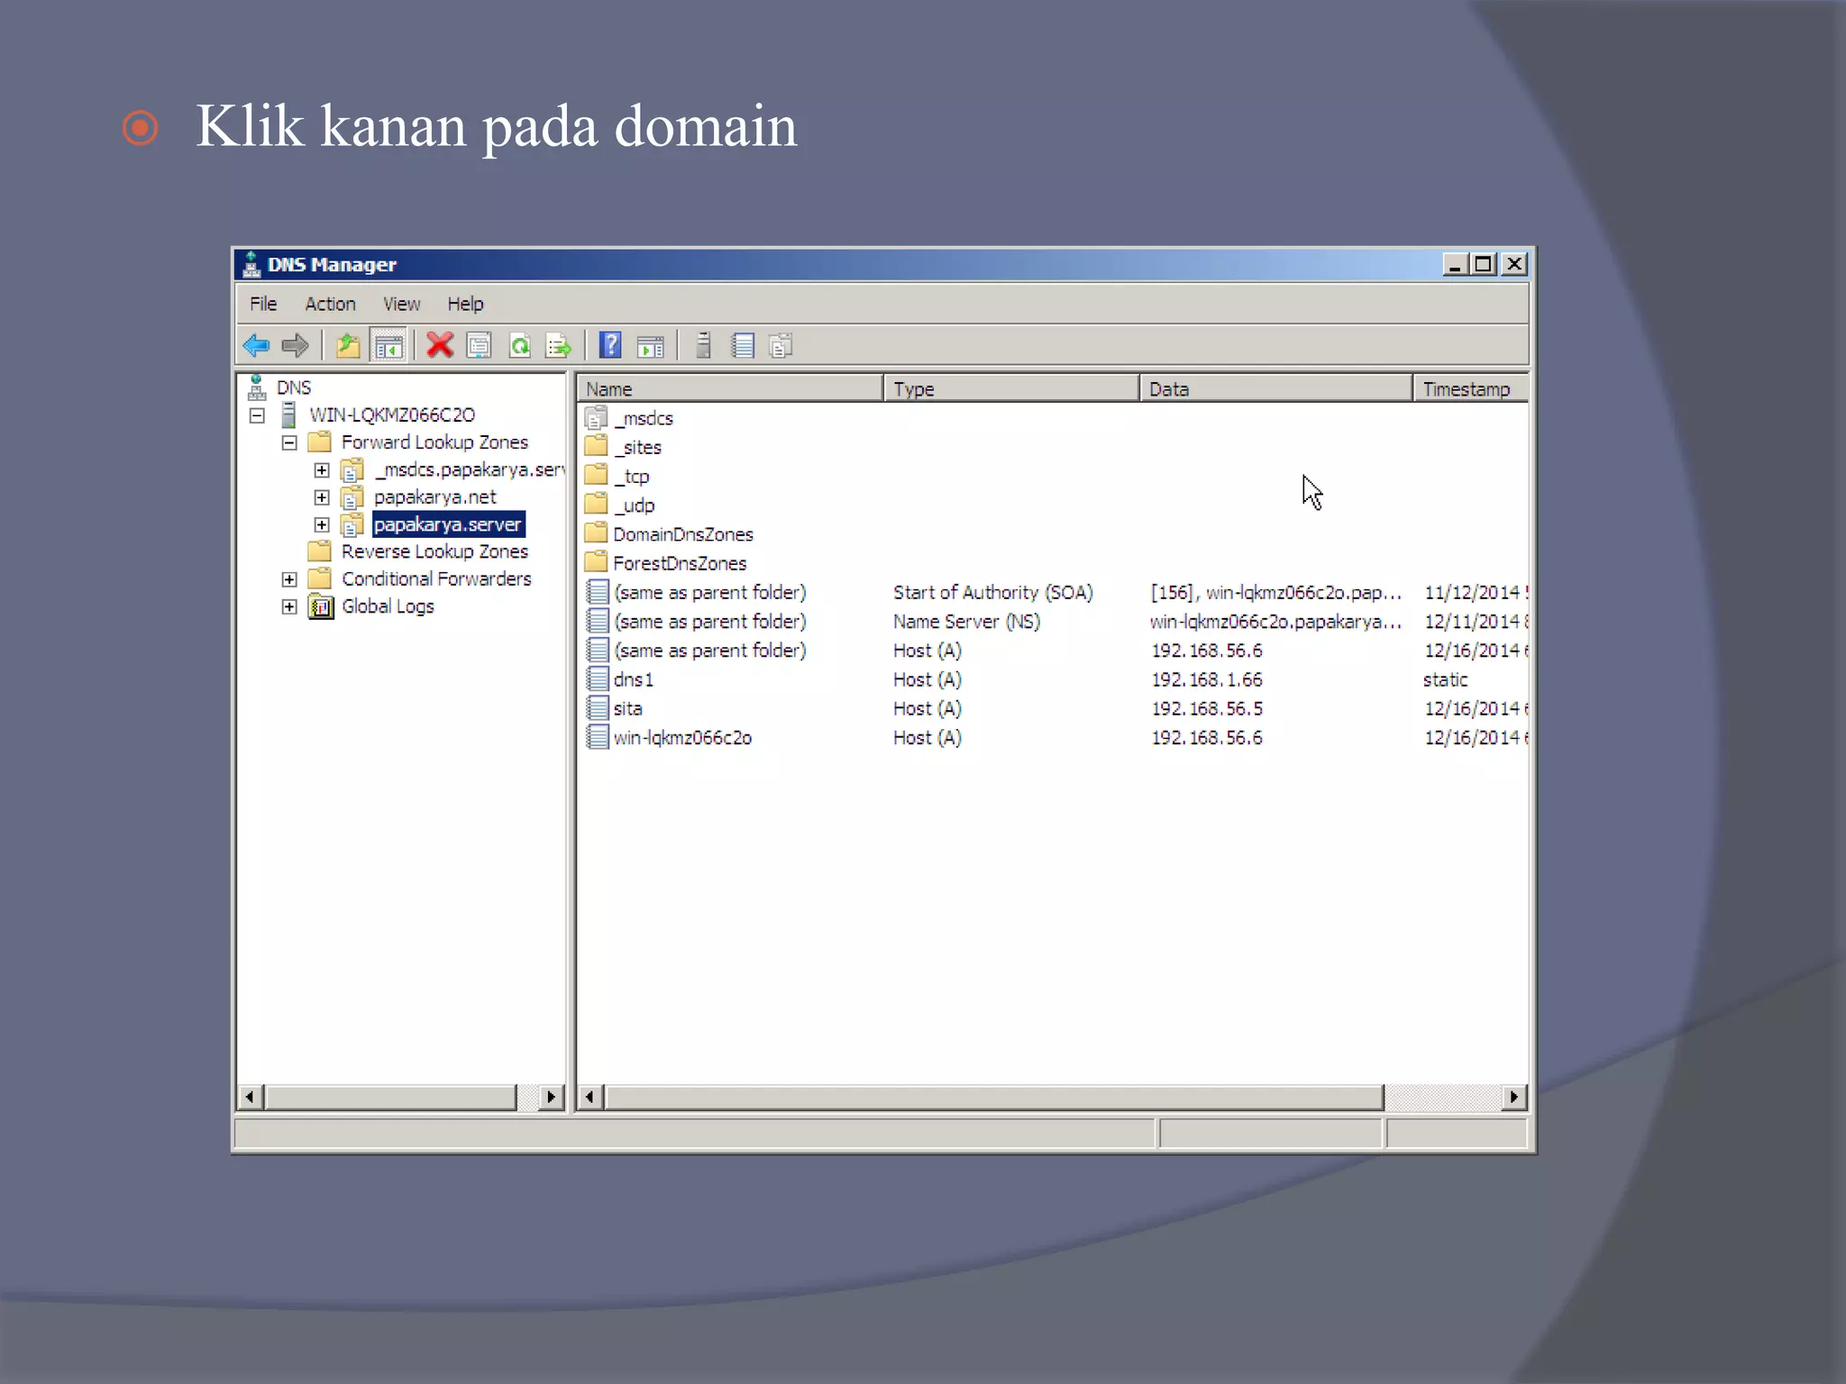
Task: Select papakarya.net zone in tree
Action: coord(434,497)
